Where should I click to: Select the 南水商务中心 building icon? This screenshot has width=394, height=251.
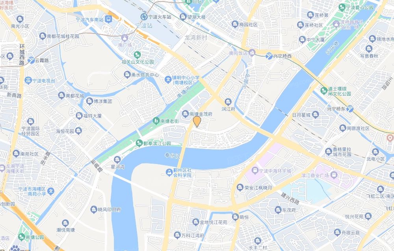coord(127,74)
